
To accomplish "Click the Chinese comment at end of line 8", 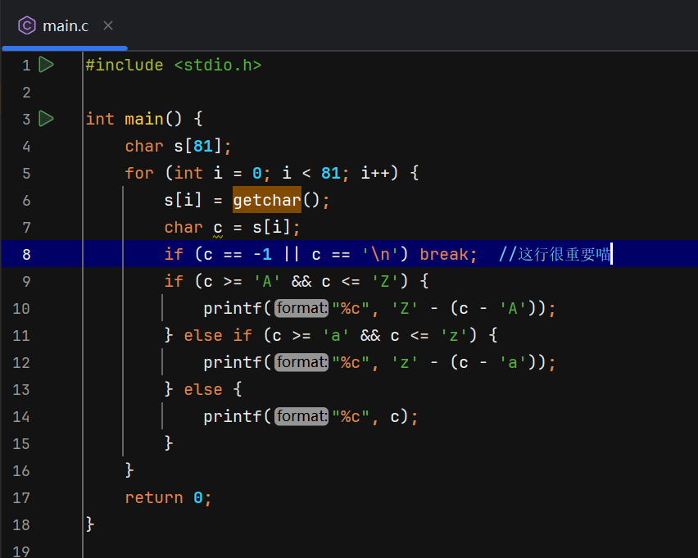I will [553, 254].
